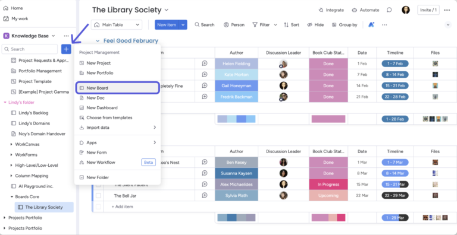Launch the AI assistant icon in toolbar
457x235 pixels.
(371, 25)
